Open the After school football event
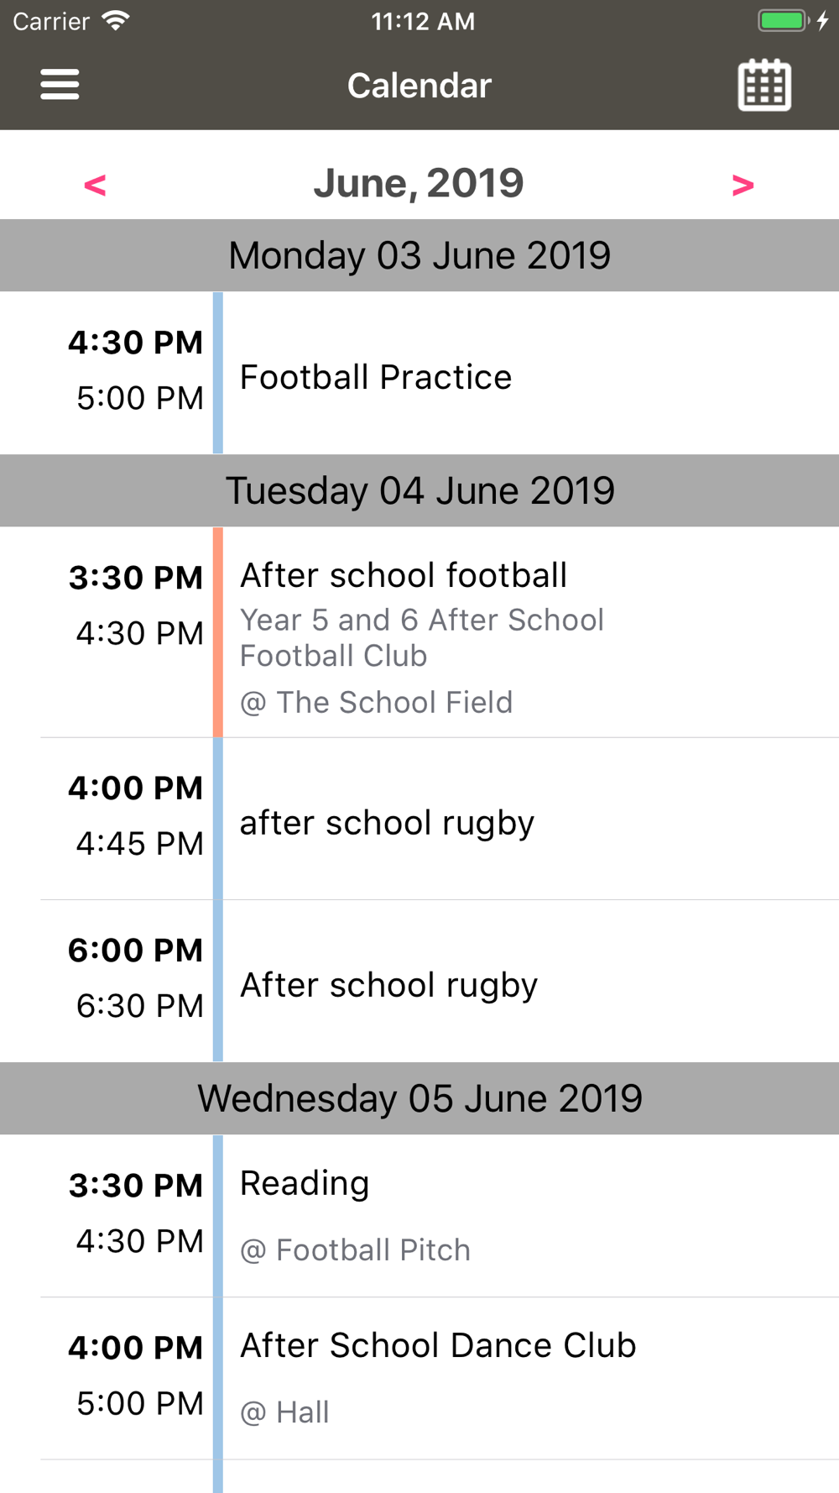The height and width of the screenshot is (1493, 839). tap(404, 576)
